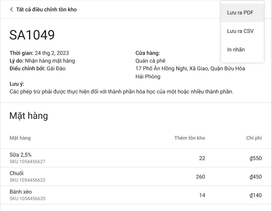Screen dimensions: 272x211
Task: Click the Lưu ý note text
Action: pos(121,92)
